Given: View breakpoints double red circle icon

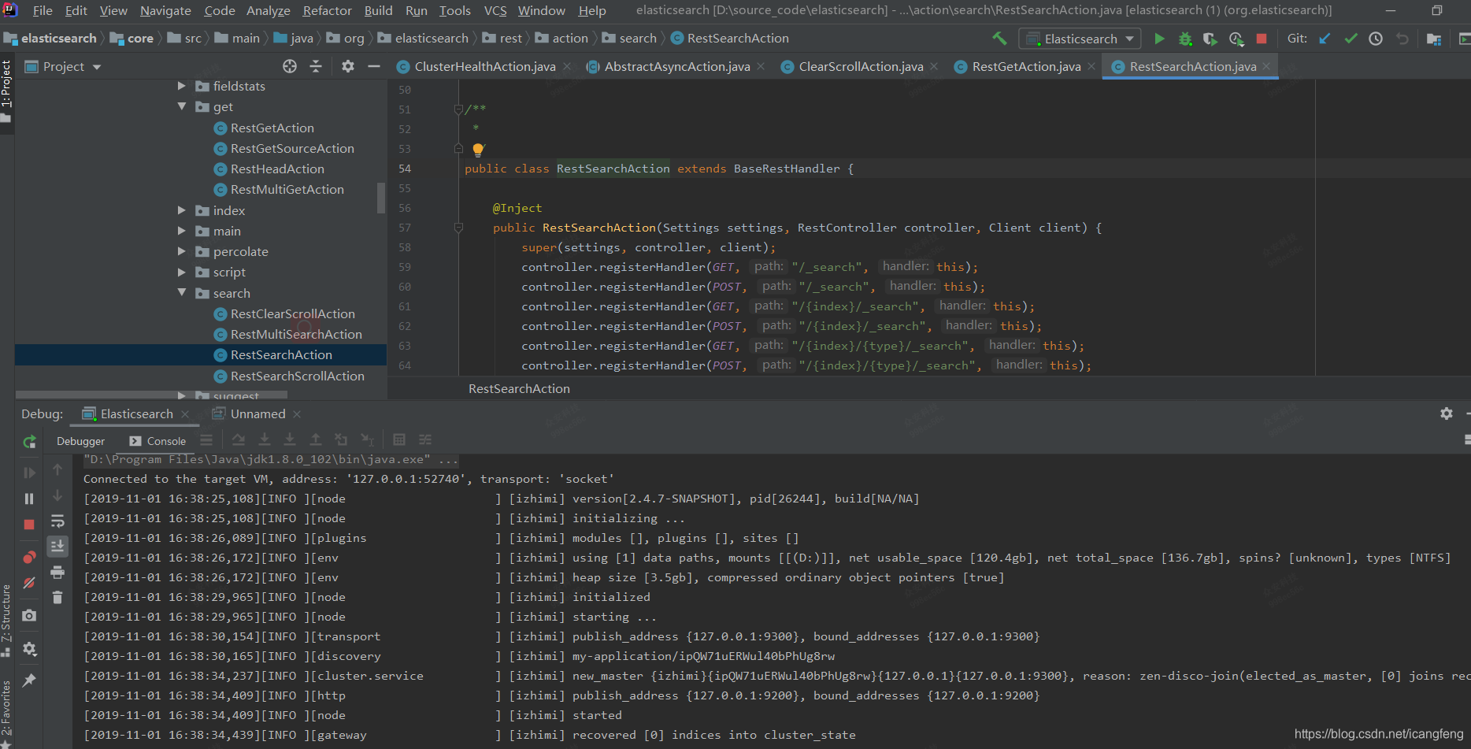Looking at the screenshot, I should pos(29,558).
